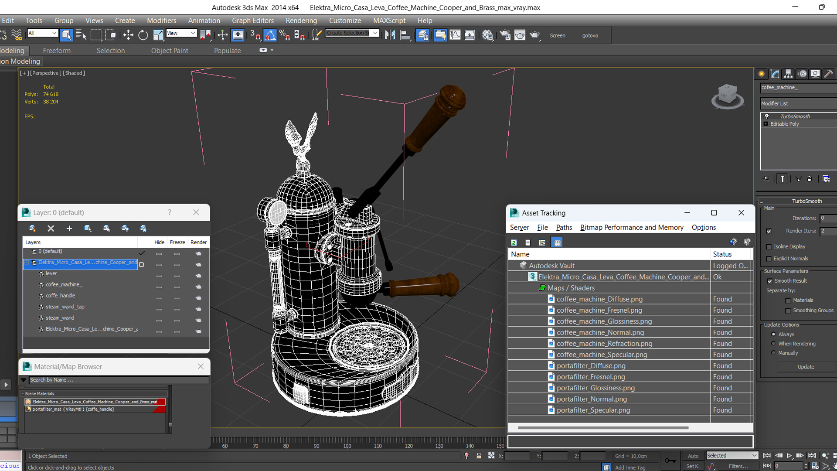Open the MAXScript menu
This screenshot has width=837, height=471.
click(x=389, y=20)
